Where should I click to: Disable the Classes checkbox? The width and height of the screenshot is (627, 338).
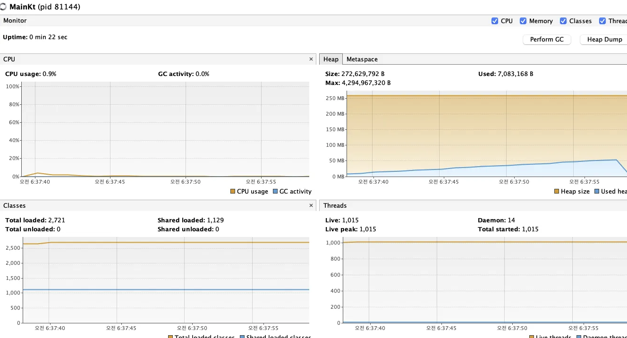click(x=563, y=21)
